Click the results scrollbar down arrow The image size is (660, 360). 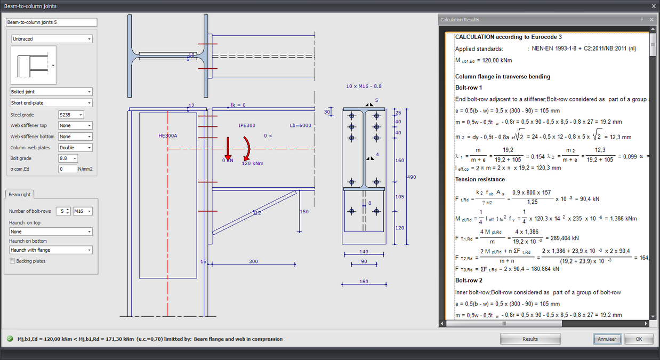click(x=653, y=316)
